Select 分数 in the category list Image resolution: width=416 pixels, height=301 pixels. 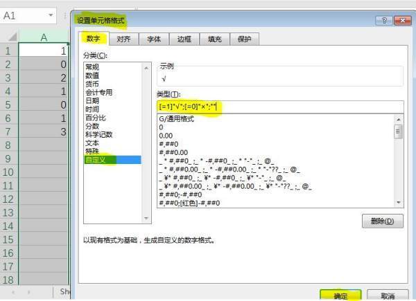point(92,126)
